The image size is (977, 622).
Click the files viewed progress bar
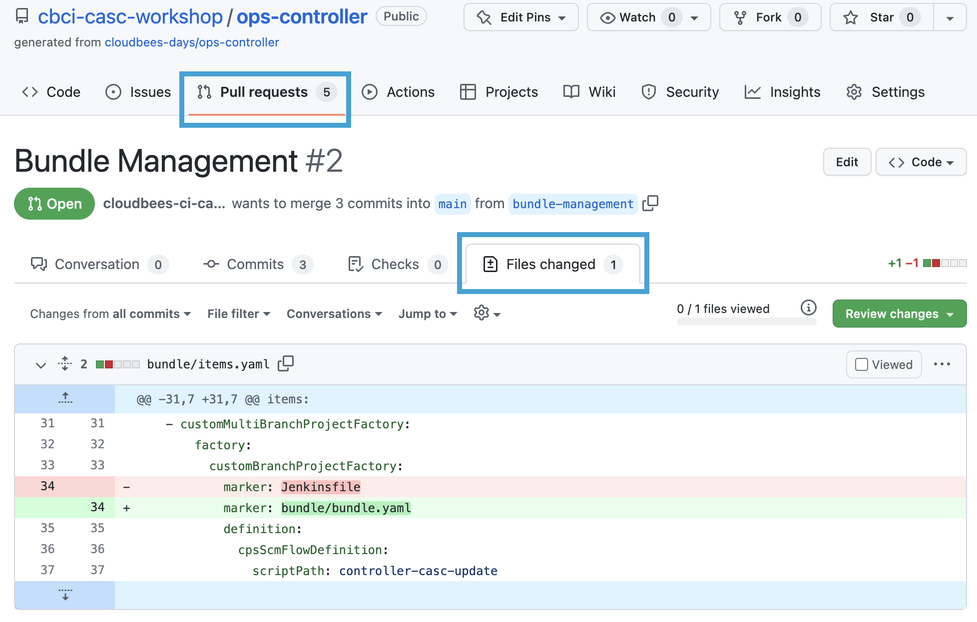[746, 322]
